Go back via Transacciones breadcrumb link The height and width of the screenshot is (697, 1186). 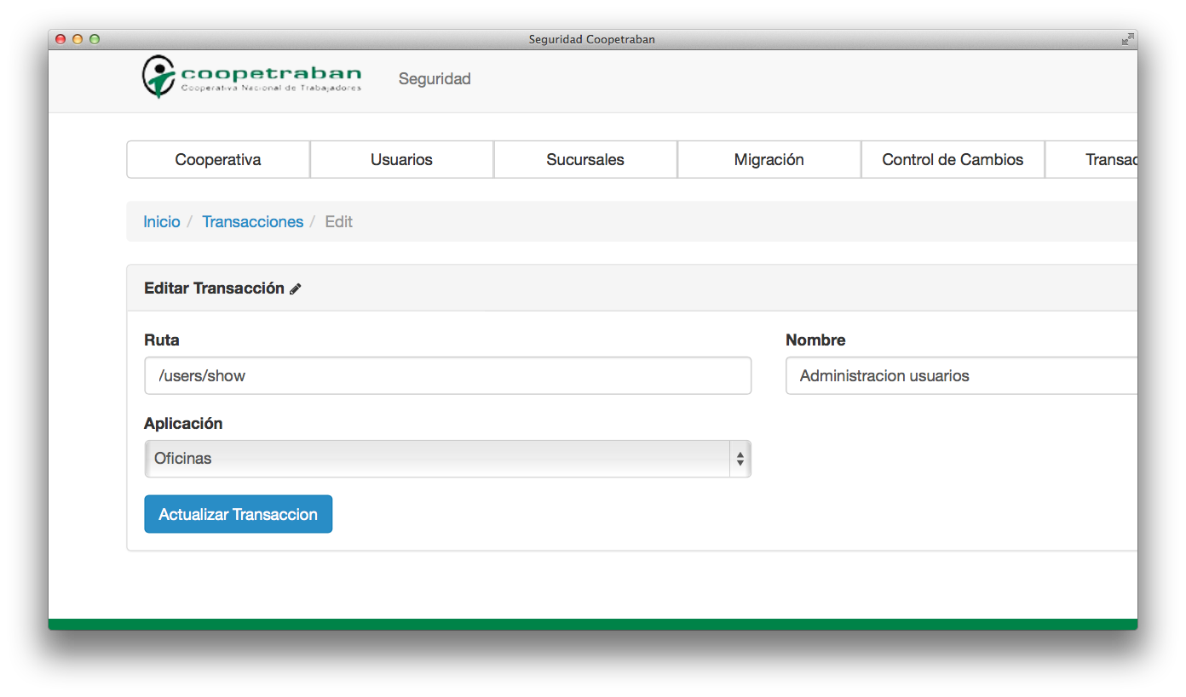click(252, 222)
